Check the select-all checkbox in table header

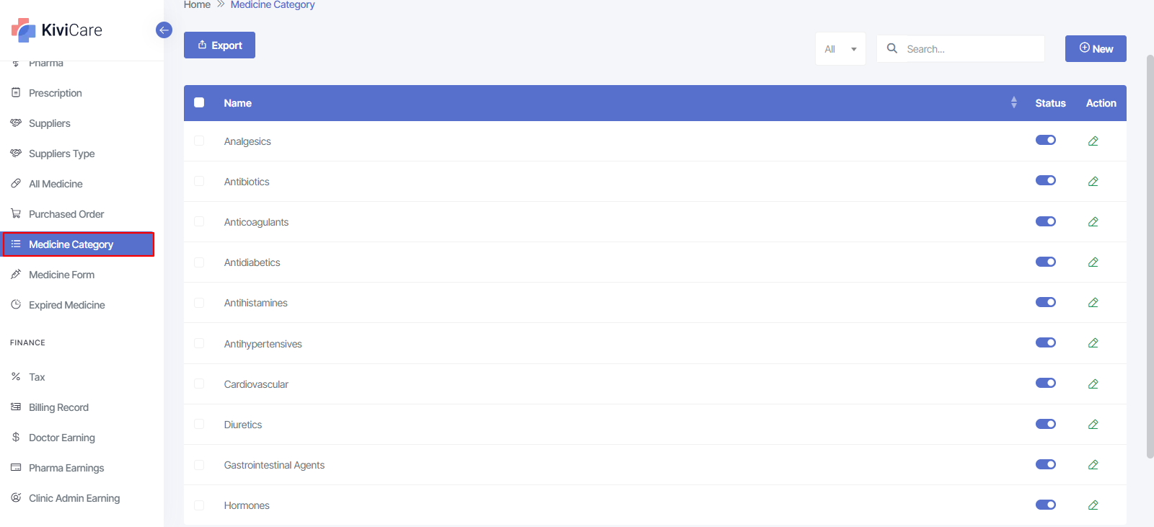[x=199, y=103]
